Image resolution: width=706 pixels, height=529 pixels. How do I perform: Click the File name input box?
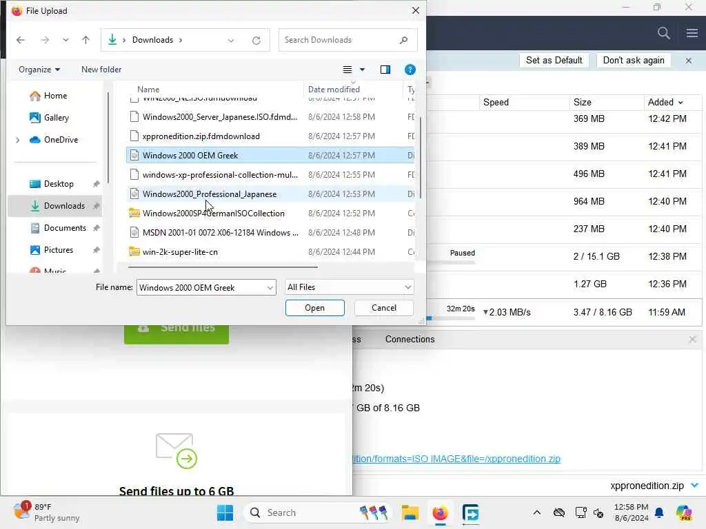click(x=201, y=287)
